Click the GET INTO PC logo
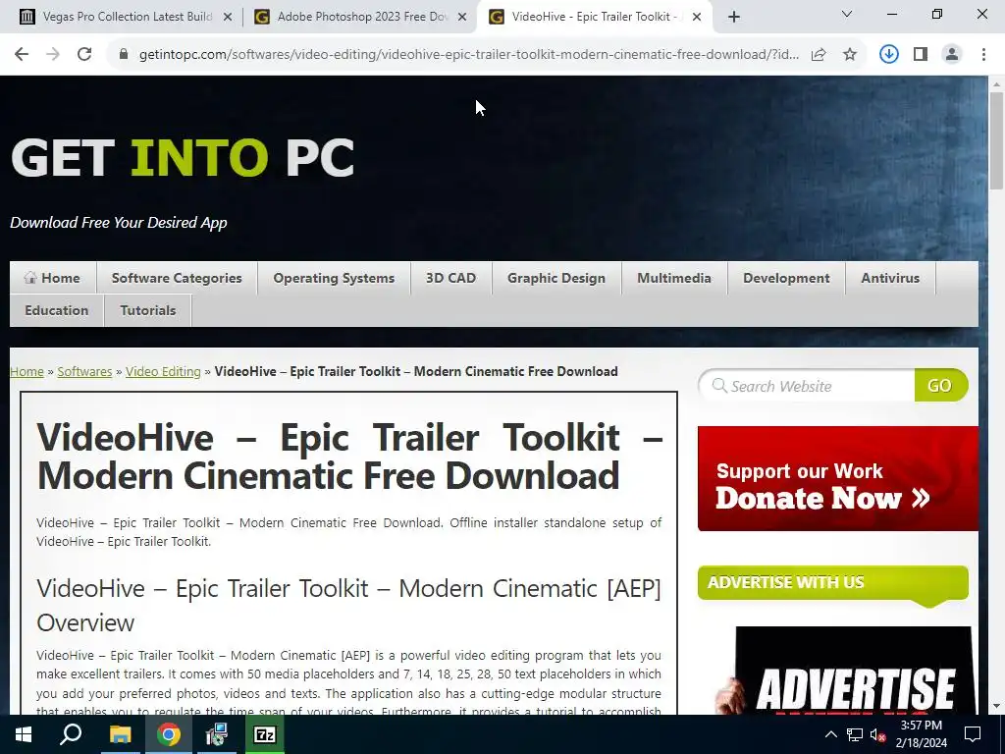The width and height of the screenshot is (1005, 754). click(183, 158)
